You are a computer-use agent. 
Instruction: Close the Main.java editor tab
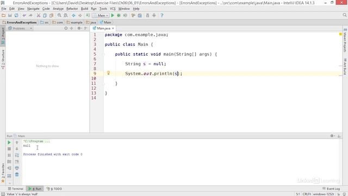click(113, 28)
